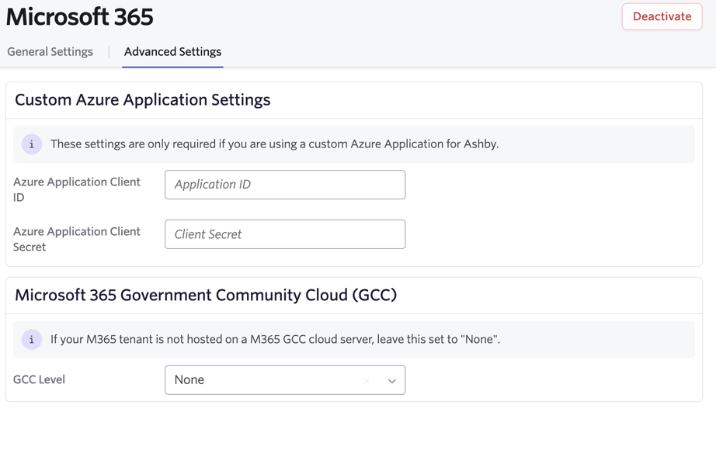Click the Azure Application Client Secret label
This screenshot has width=716, height=467.
click(76, 239)
